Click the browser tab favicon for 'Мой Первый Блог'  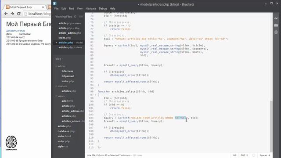7,7
